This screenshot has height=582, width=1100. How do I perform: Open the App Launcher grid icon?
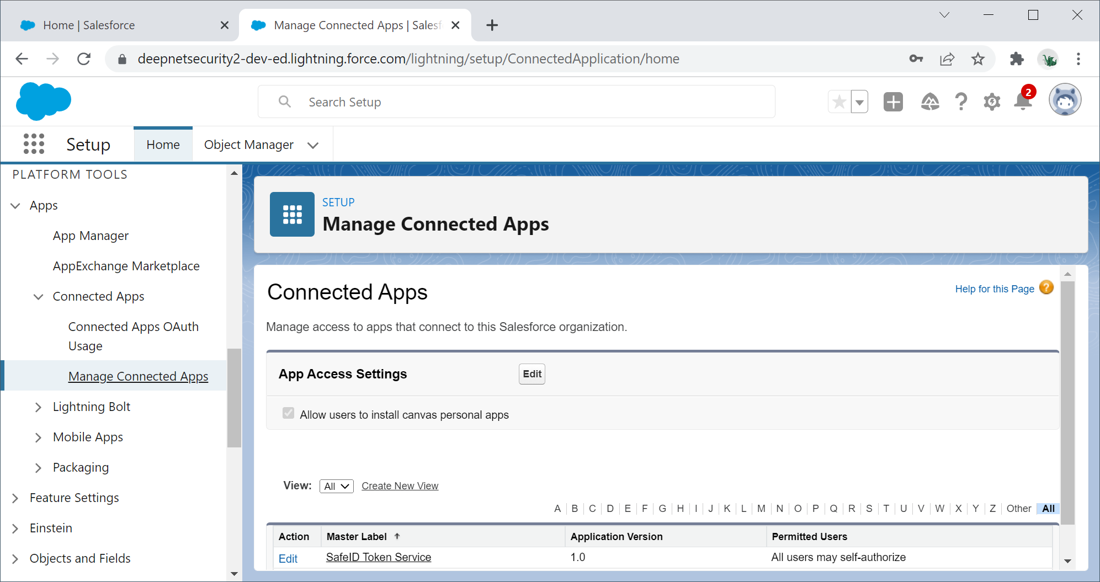tap(34, 144)
